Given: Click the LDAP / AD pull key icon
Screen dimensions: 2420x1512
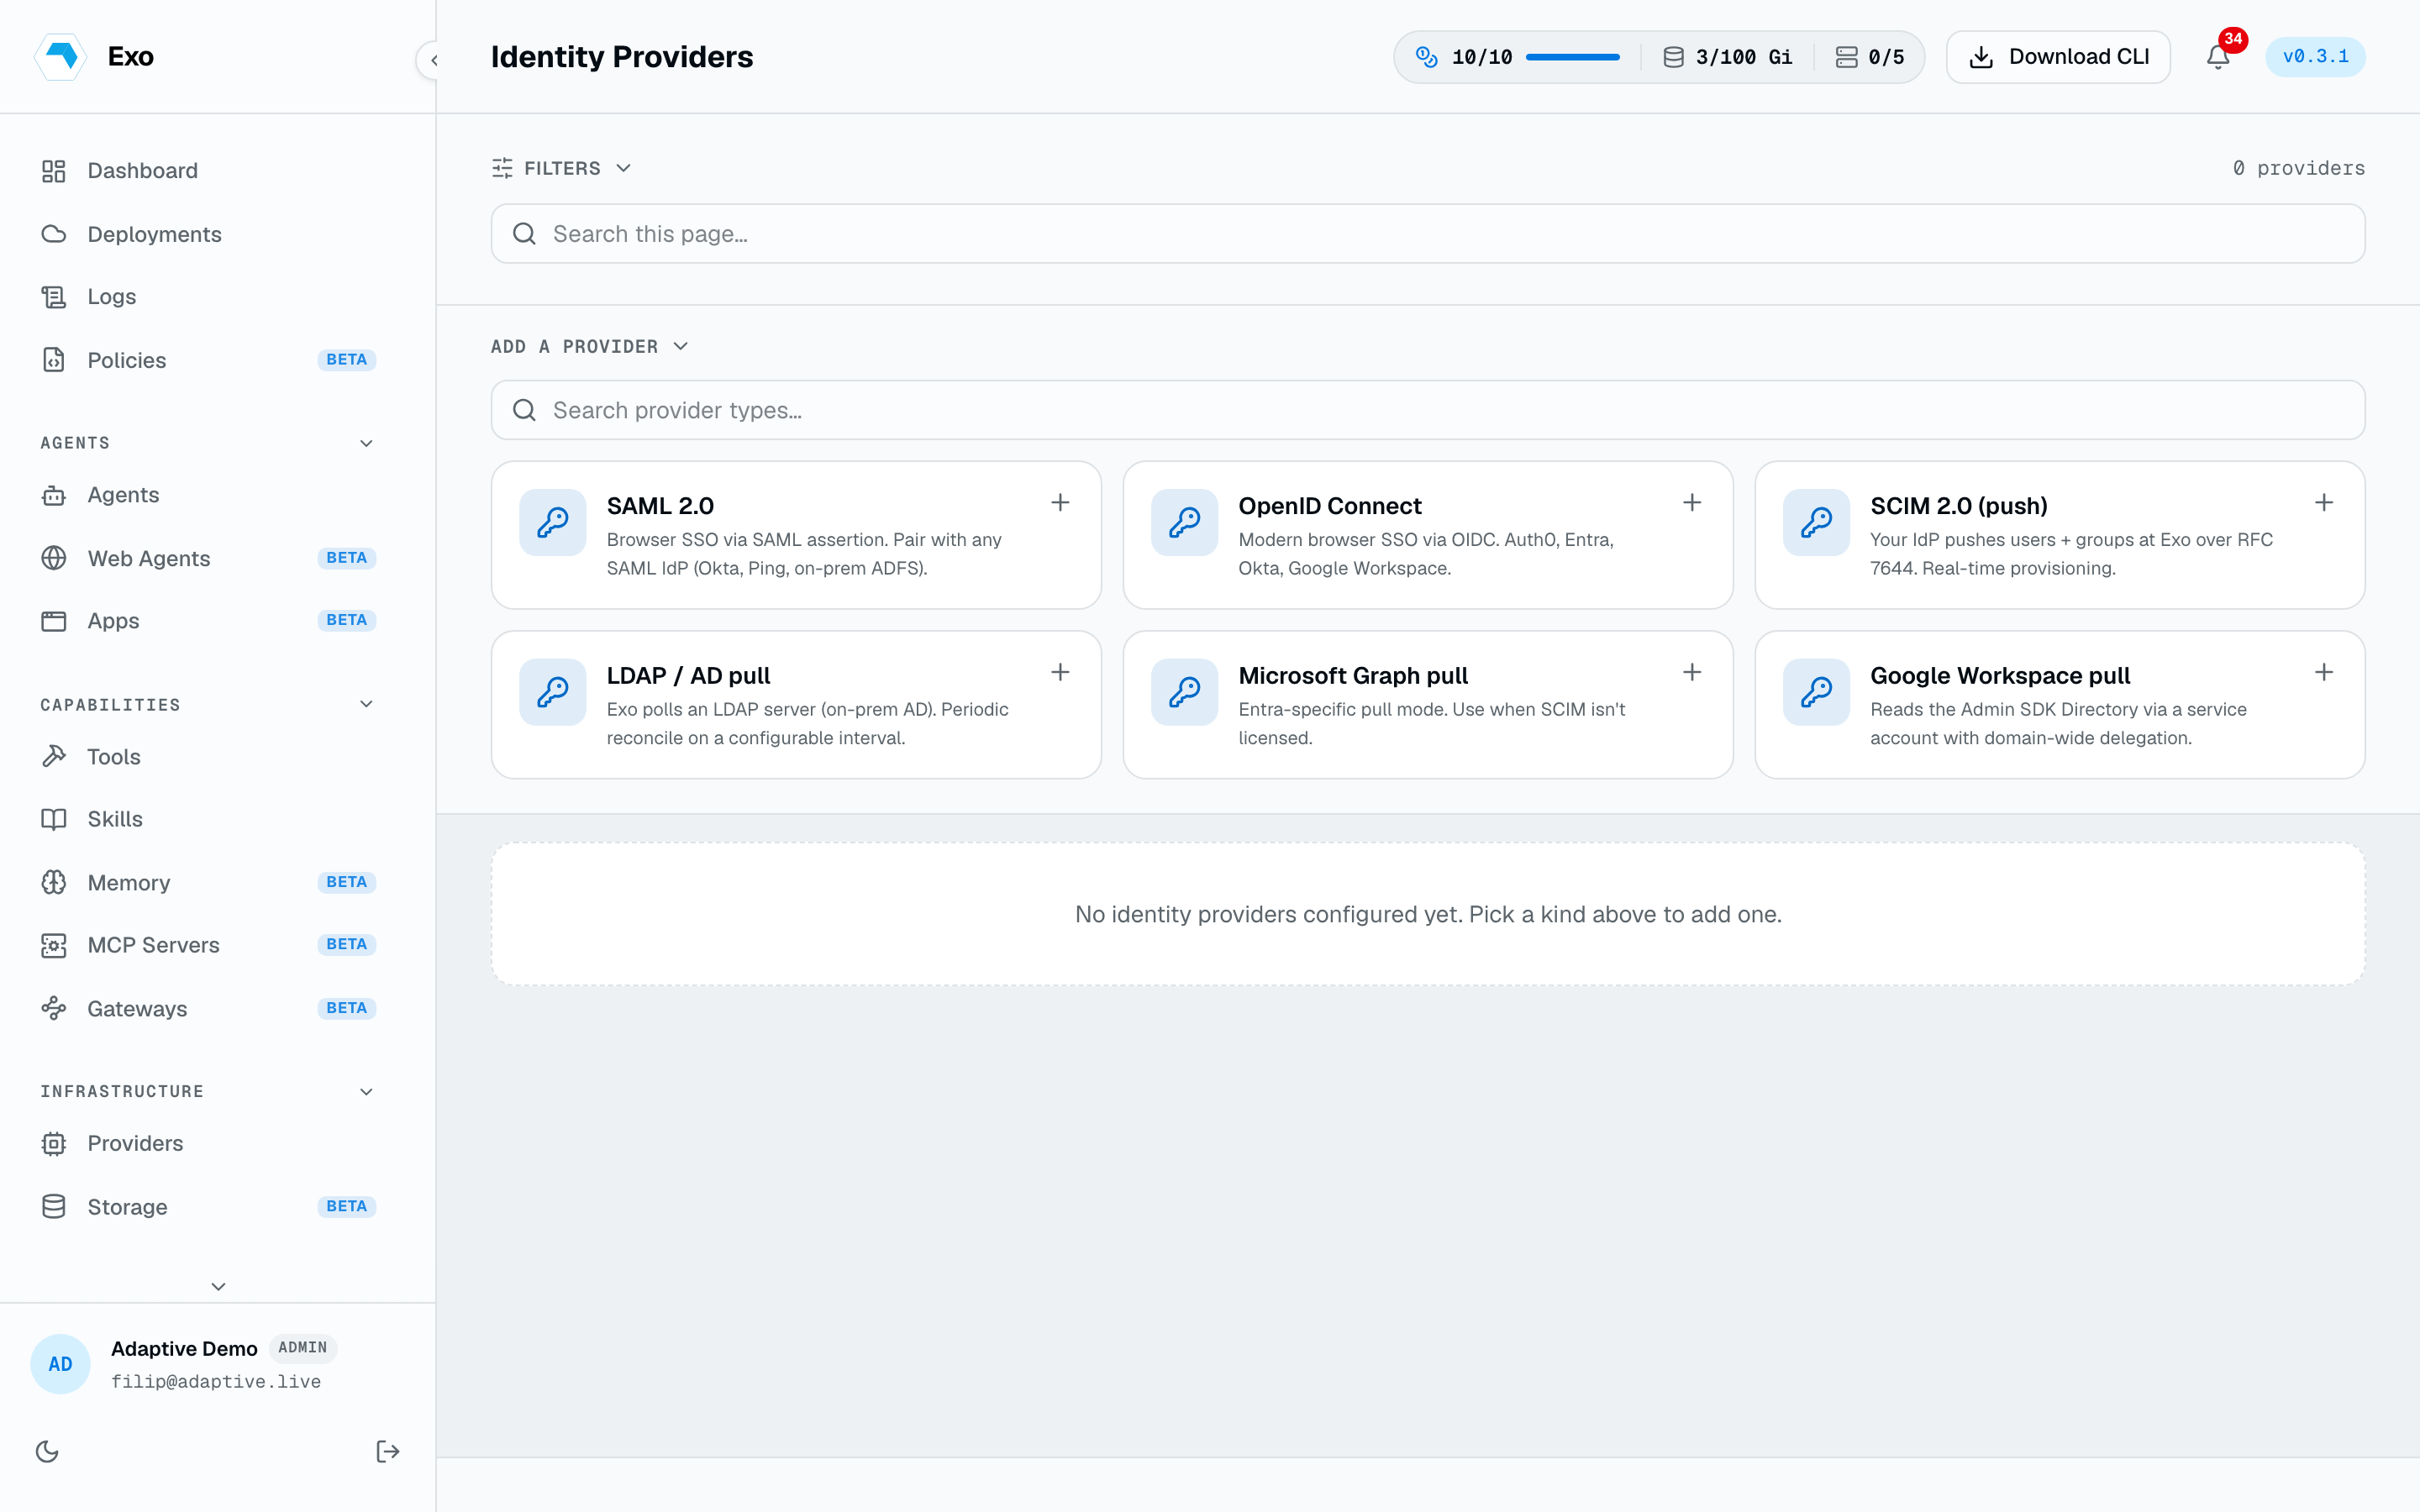Looking at the screenshot, I should point(552,692).
